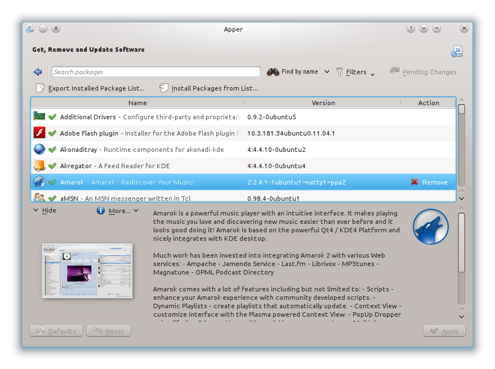Sort by the Name column header

coord(137,103)
